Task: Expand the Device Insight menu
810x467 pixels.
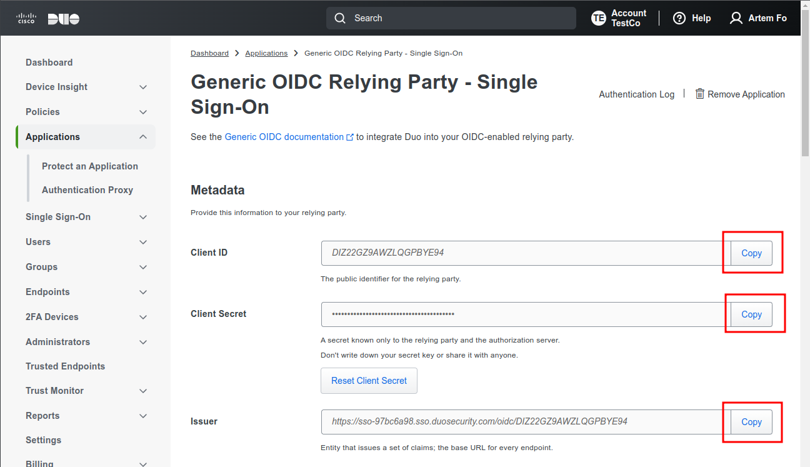Action: coord(143,87)
